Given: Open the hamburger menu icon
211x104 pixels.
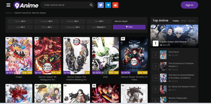Looking at the screenshot, I should [8, 5].
